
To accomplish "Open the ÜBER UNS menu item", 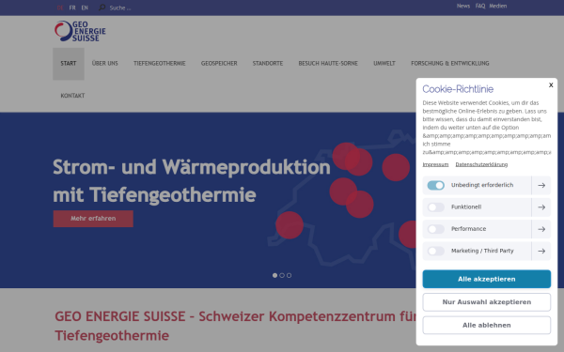I will coord(104,64).
